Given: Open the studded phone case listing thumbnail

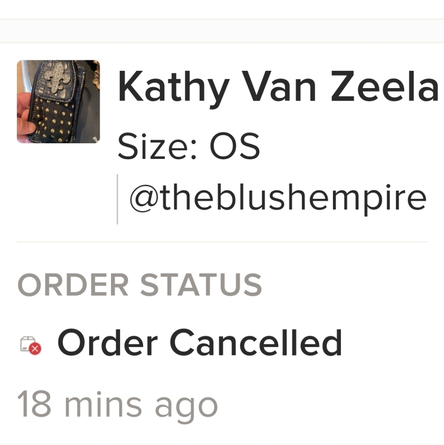Looking at the screenshot, I should (x=58, y=101).
